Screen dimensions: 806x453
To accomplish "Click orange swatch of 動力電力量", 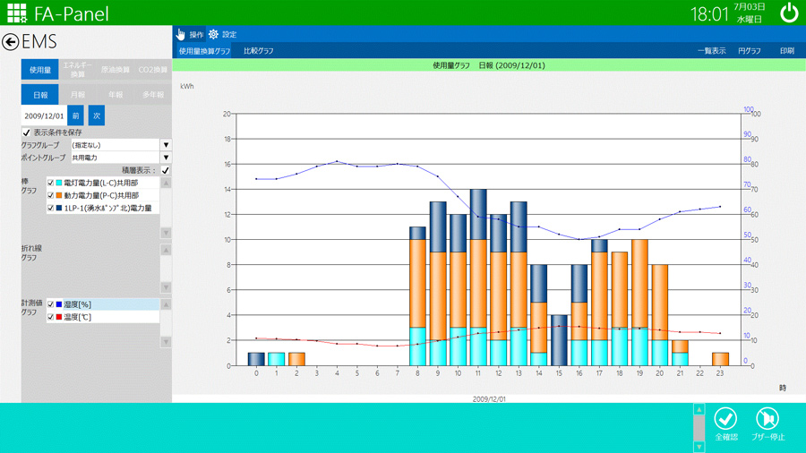I will [59, 195].
